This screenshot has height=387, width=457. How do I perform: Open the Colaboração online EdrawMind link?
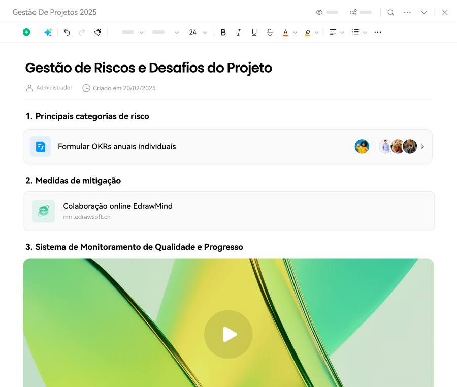pyautogui.click(x=117, y=206)
